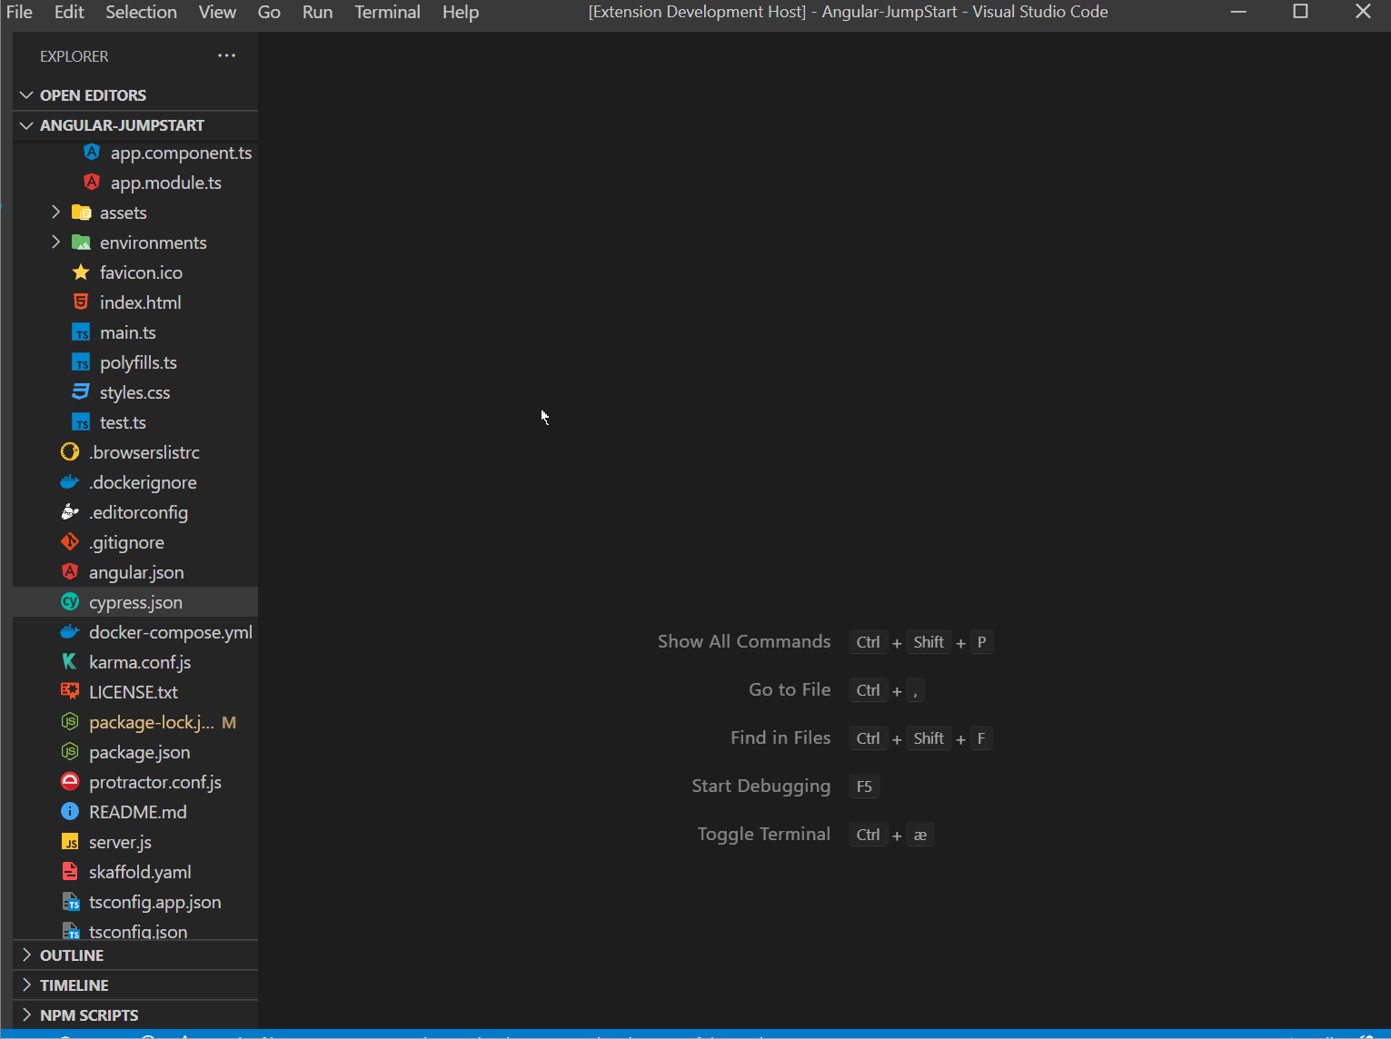Click the Protractor icon of protractor.conf.js
Image resolution: width=1391 pixels, height=1039 pixels.
pos(70,781)
